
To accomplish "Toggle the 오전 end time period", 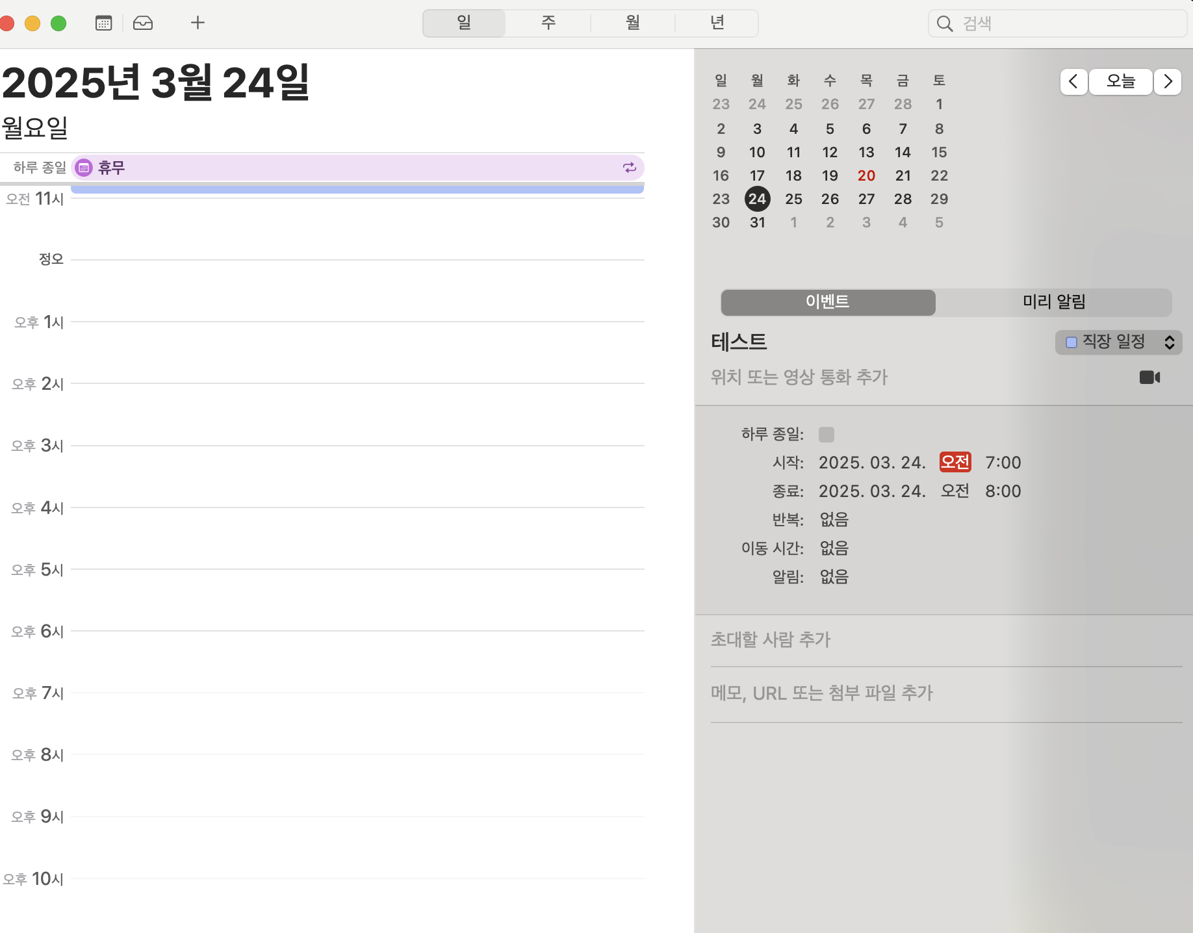I will 955,491.
